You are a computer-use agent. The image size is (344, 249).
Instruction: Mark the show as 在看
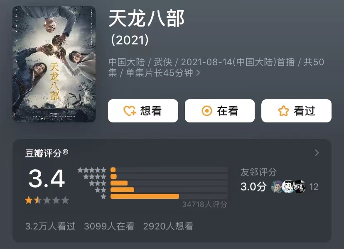pos(220,111)
